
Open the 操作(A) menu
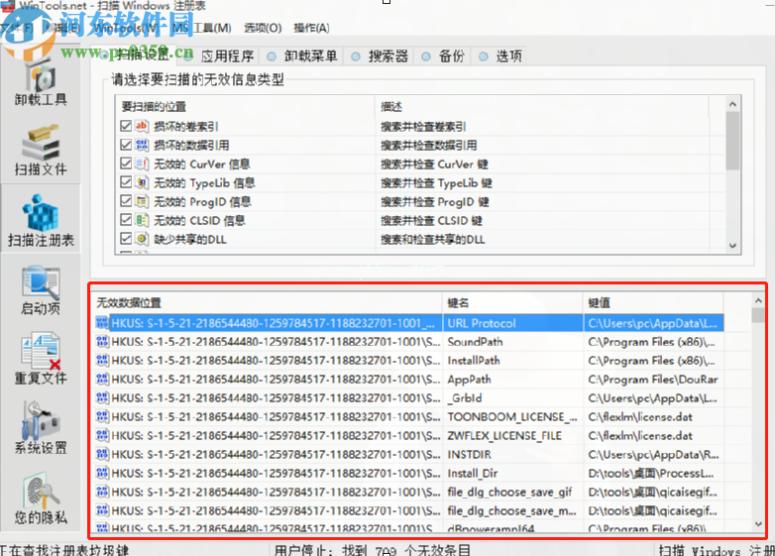(x=312, y=28)
